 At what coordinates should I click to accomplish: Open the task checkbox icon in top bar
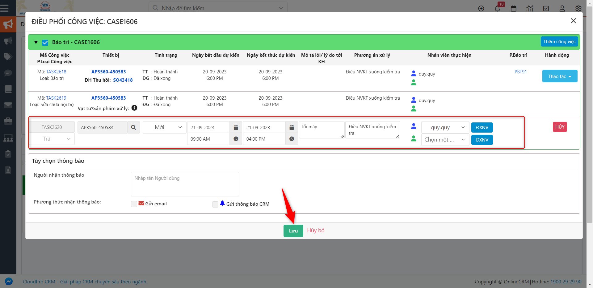pos(546,8)
